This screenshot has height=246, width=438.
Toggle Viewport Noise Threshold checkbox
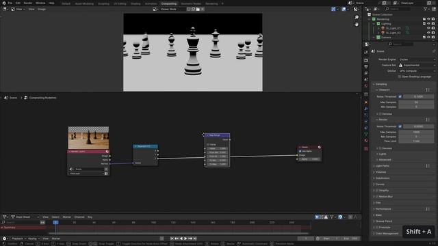(400, 96)
